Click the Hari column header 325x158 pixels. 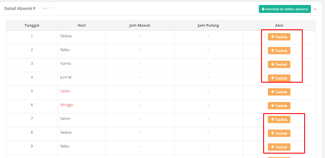[x=81, y=26]
